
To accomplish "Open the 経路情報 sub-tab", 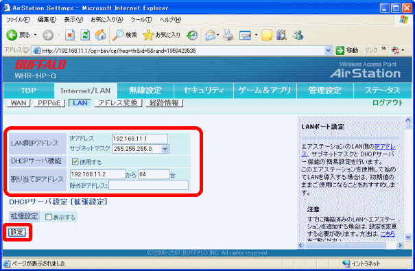I will (x=164, y=103).
